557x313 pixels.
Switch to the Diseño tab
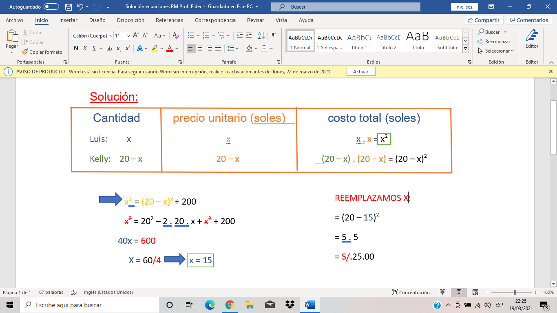pyautogui.click(x=97, y=20)
